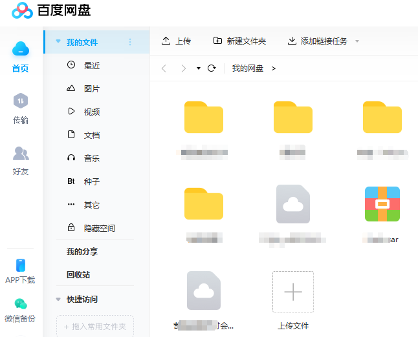The width and height of the screenshot is (418, 337).
Task: Collapse the 快捷访问 section
Action: click(x=58, y=300)
